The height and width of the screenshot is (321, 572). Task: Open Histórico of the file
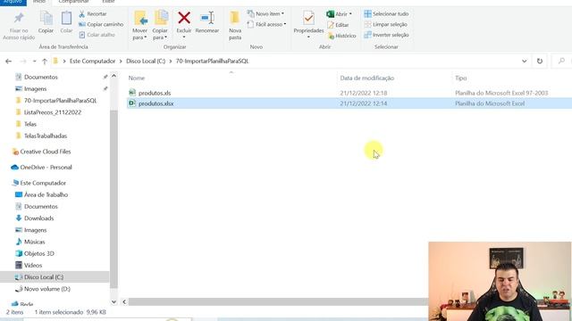tap(341, 36)
